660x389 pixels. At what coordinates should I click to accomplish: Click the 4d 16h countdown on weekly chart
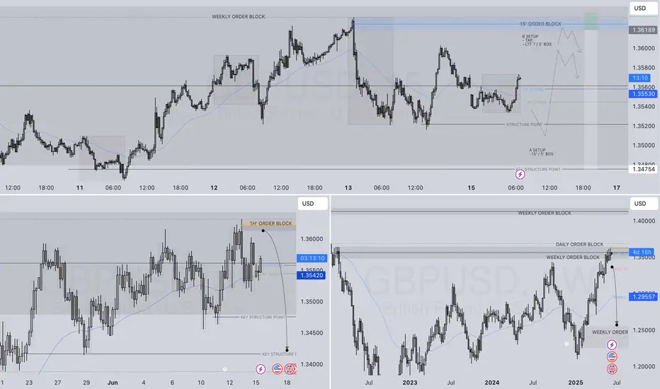(x=642, y=252)
